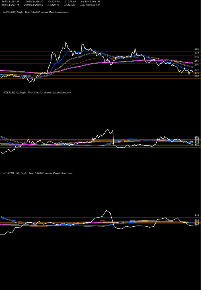The width and height of the screenshot is (201, 290).
Task: Click the 287 price label on daily chart
Action: [197, 53]
